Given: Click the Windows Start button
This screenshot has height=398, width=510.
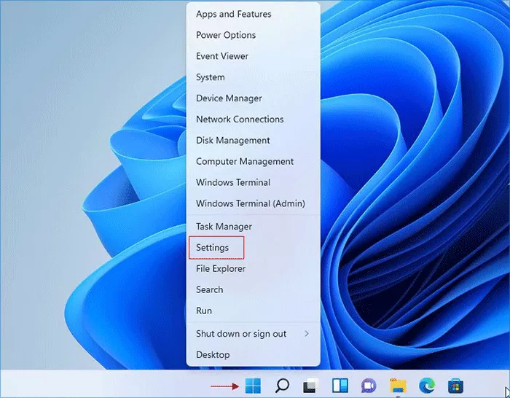Looking at the screenshot, I should (x=254, y=386).
